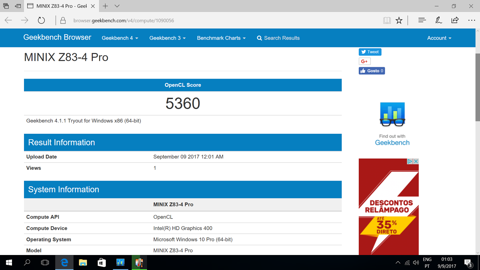Make a web note with pen icon
The width and height of the screenshot is (480, 270).
(439, 20)
